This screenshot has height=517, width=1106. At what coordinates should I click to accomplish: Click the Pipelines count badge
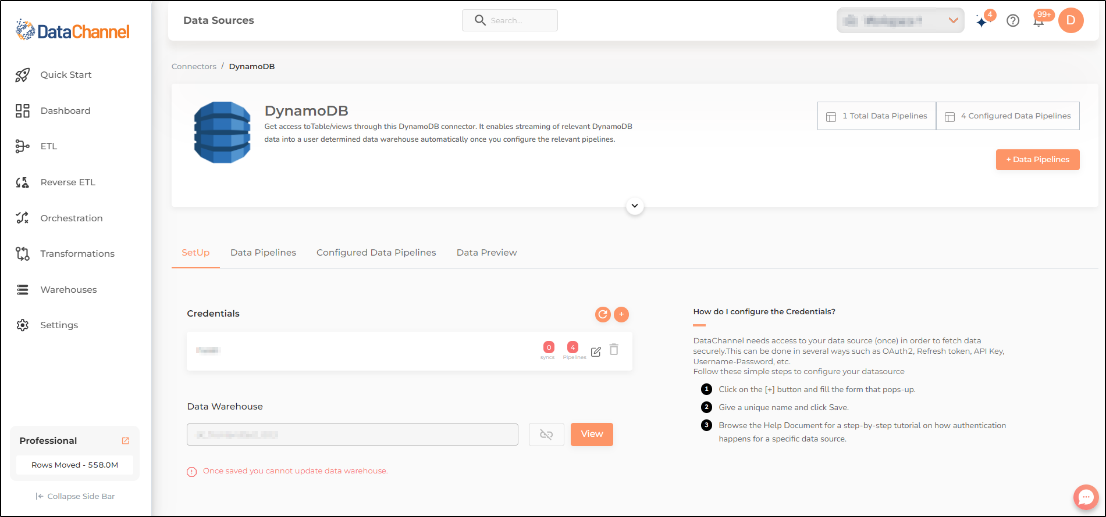pyautogui.click(x=572, y=347)
